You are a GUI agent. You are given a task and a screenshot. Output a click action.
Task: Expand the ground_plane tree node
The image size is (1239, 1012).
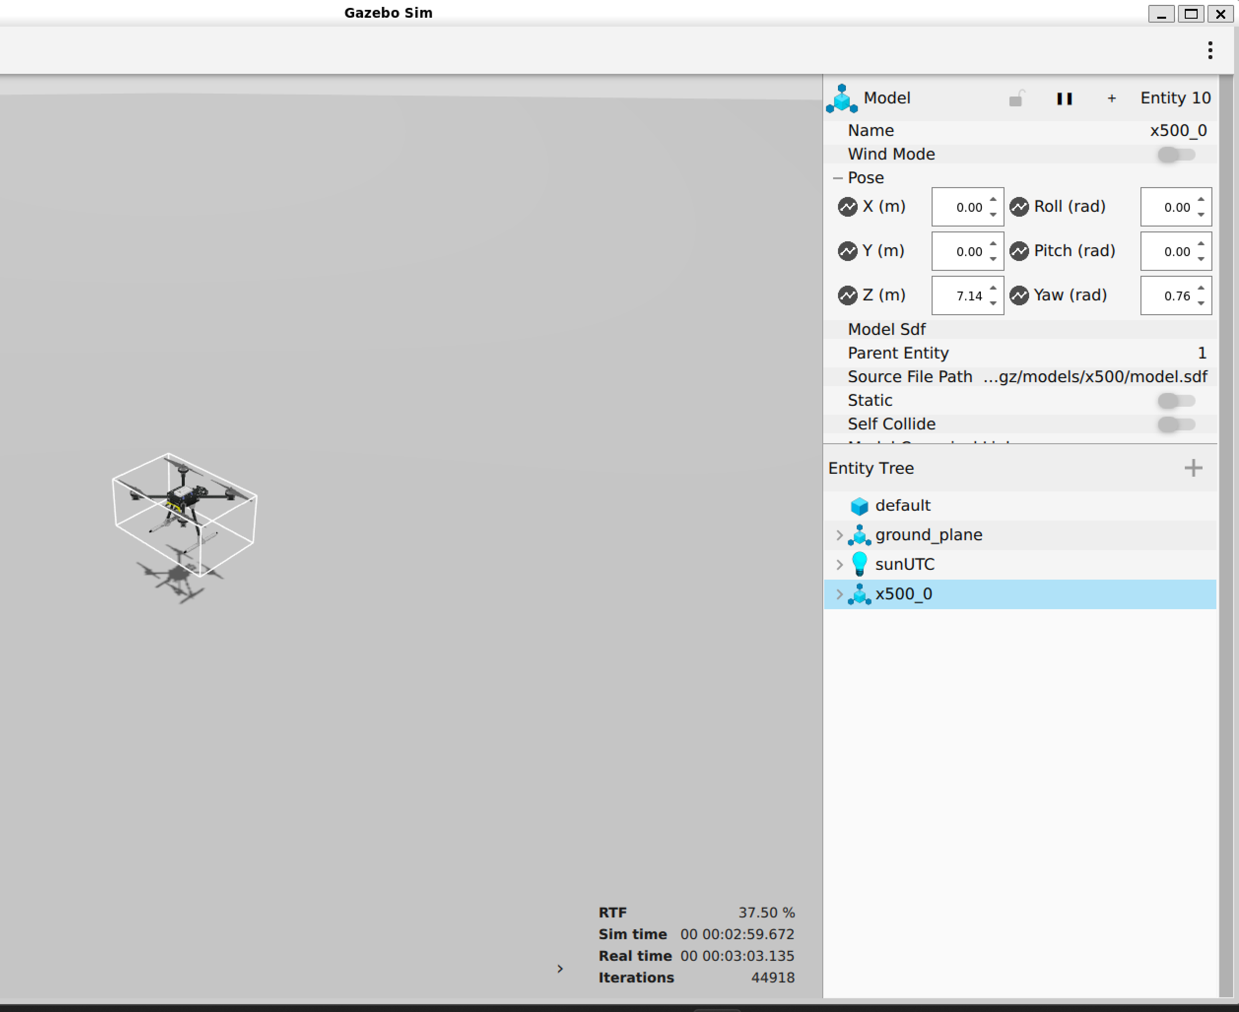(x=839, y=535)
